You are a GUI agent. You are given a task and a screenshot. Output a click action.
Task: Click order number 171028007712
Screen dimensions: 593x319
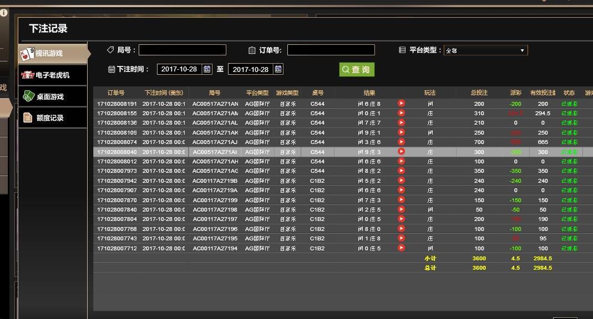pyautogui.click(x=117, y=249)
